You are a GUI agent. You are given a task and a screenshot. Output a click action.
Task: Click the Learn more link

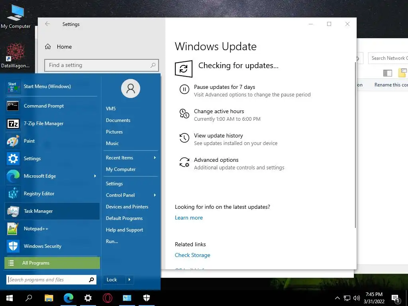188,218
